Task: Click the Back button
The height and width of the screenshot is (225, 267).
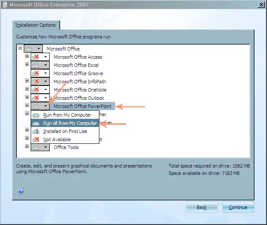Action: pos(202,207)
